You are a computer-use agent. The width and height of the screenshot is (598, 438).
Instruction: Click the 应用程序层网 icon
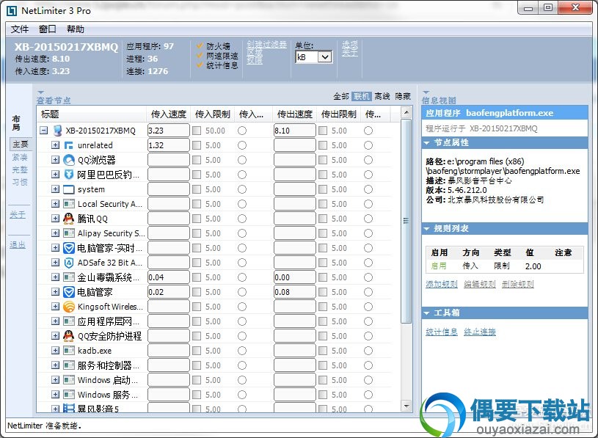(69, 321)
